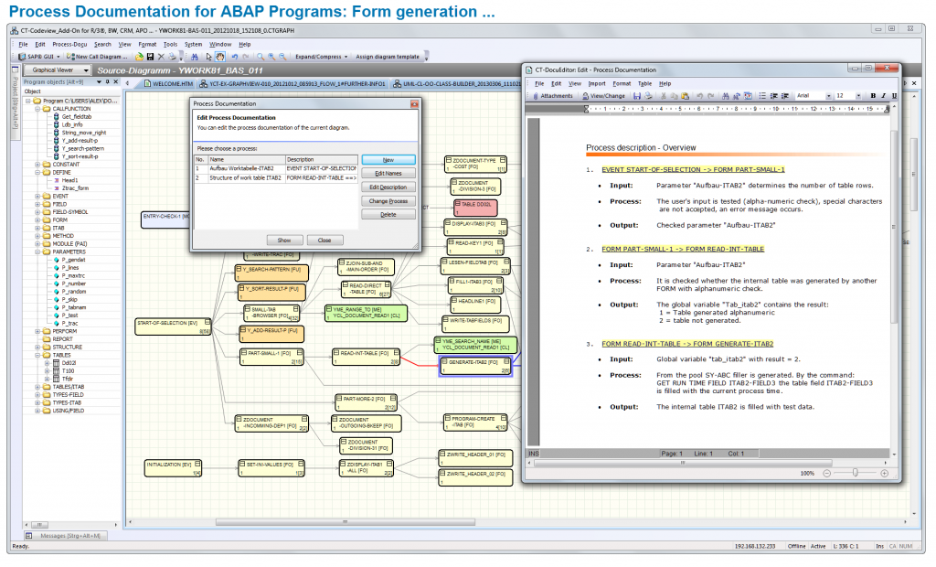936x567 pixels.
Task: Click the New button in Process Documentation dialog
Action: tap(388, 159)
